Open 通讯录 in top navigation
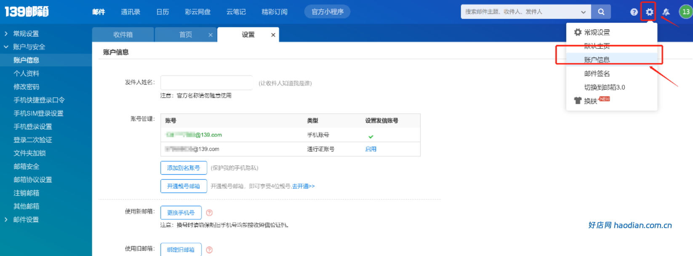 (x=131, y=12)
